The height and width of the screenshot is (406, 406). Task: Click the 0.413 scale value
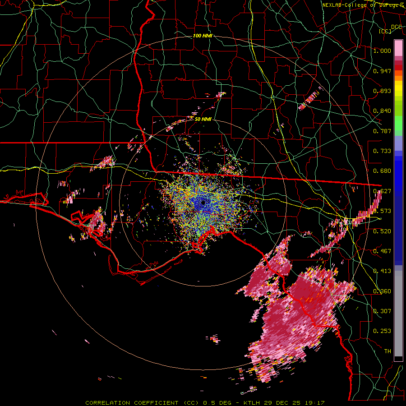coord(382,271)
